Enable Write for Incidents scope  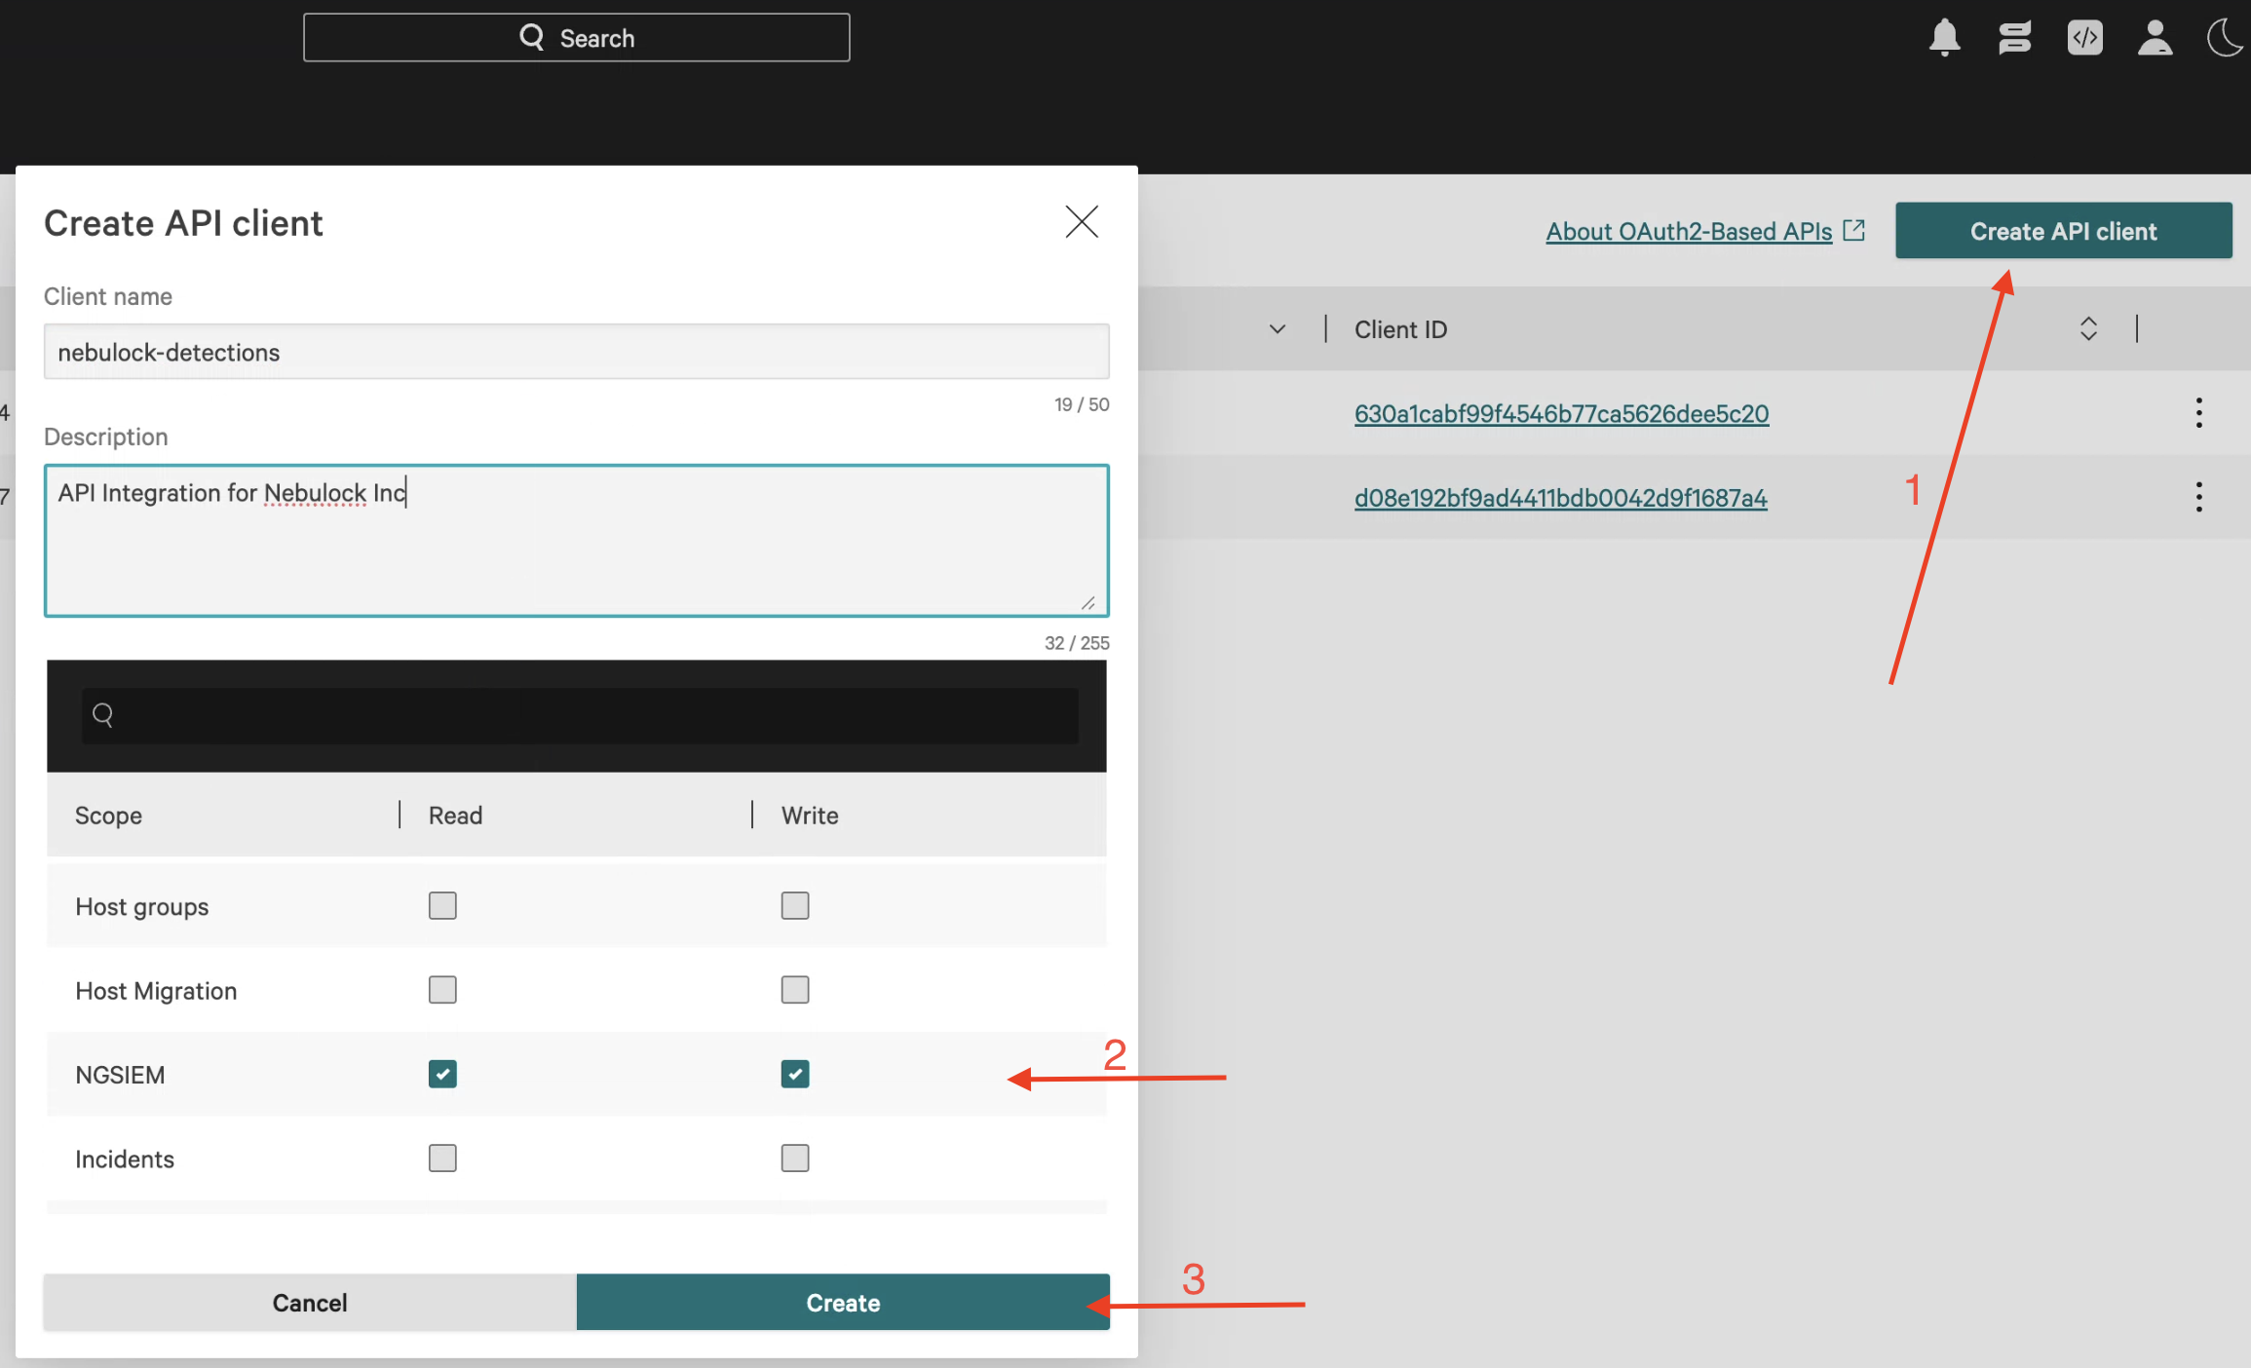(795, 1159)
